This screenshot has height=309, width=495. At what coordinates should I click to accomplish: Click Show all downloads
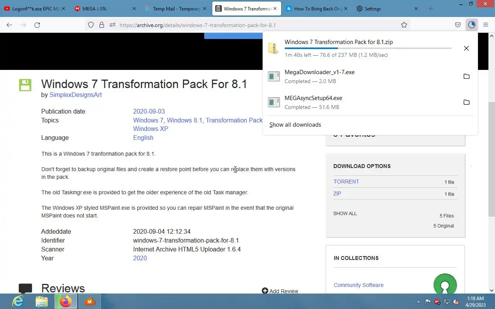point(295,125)
